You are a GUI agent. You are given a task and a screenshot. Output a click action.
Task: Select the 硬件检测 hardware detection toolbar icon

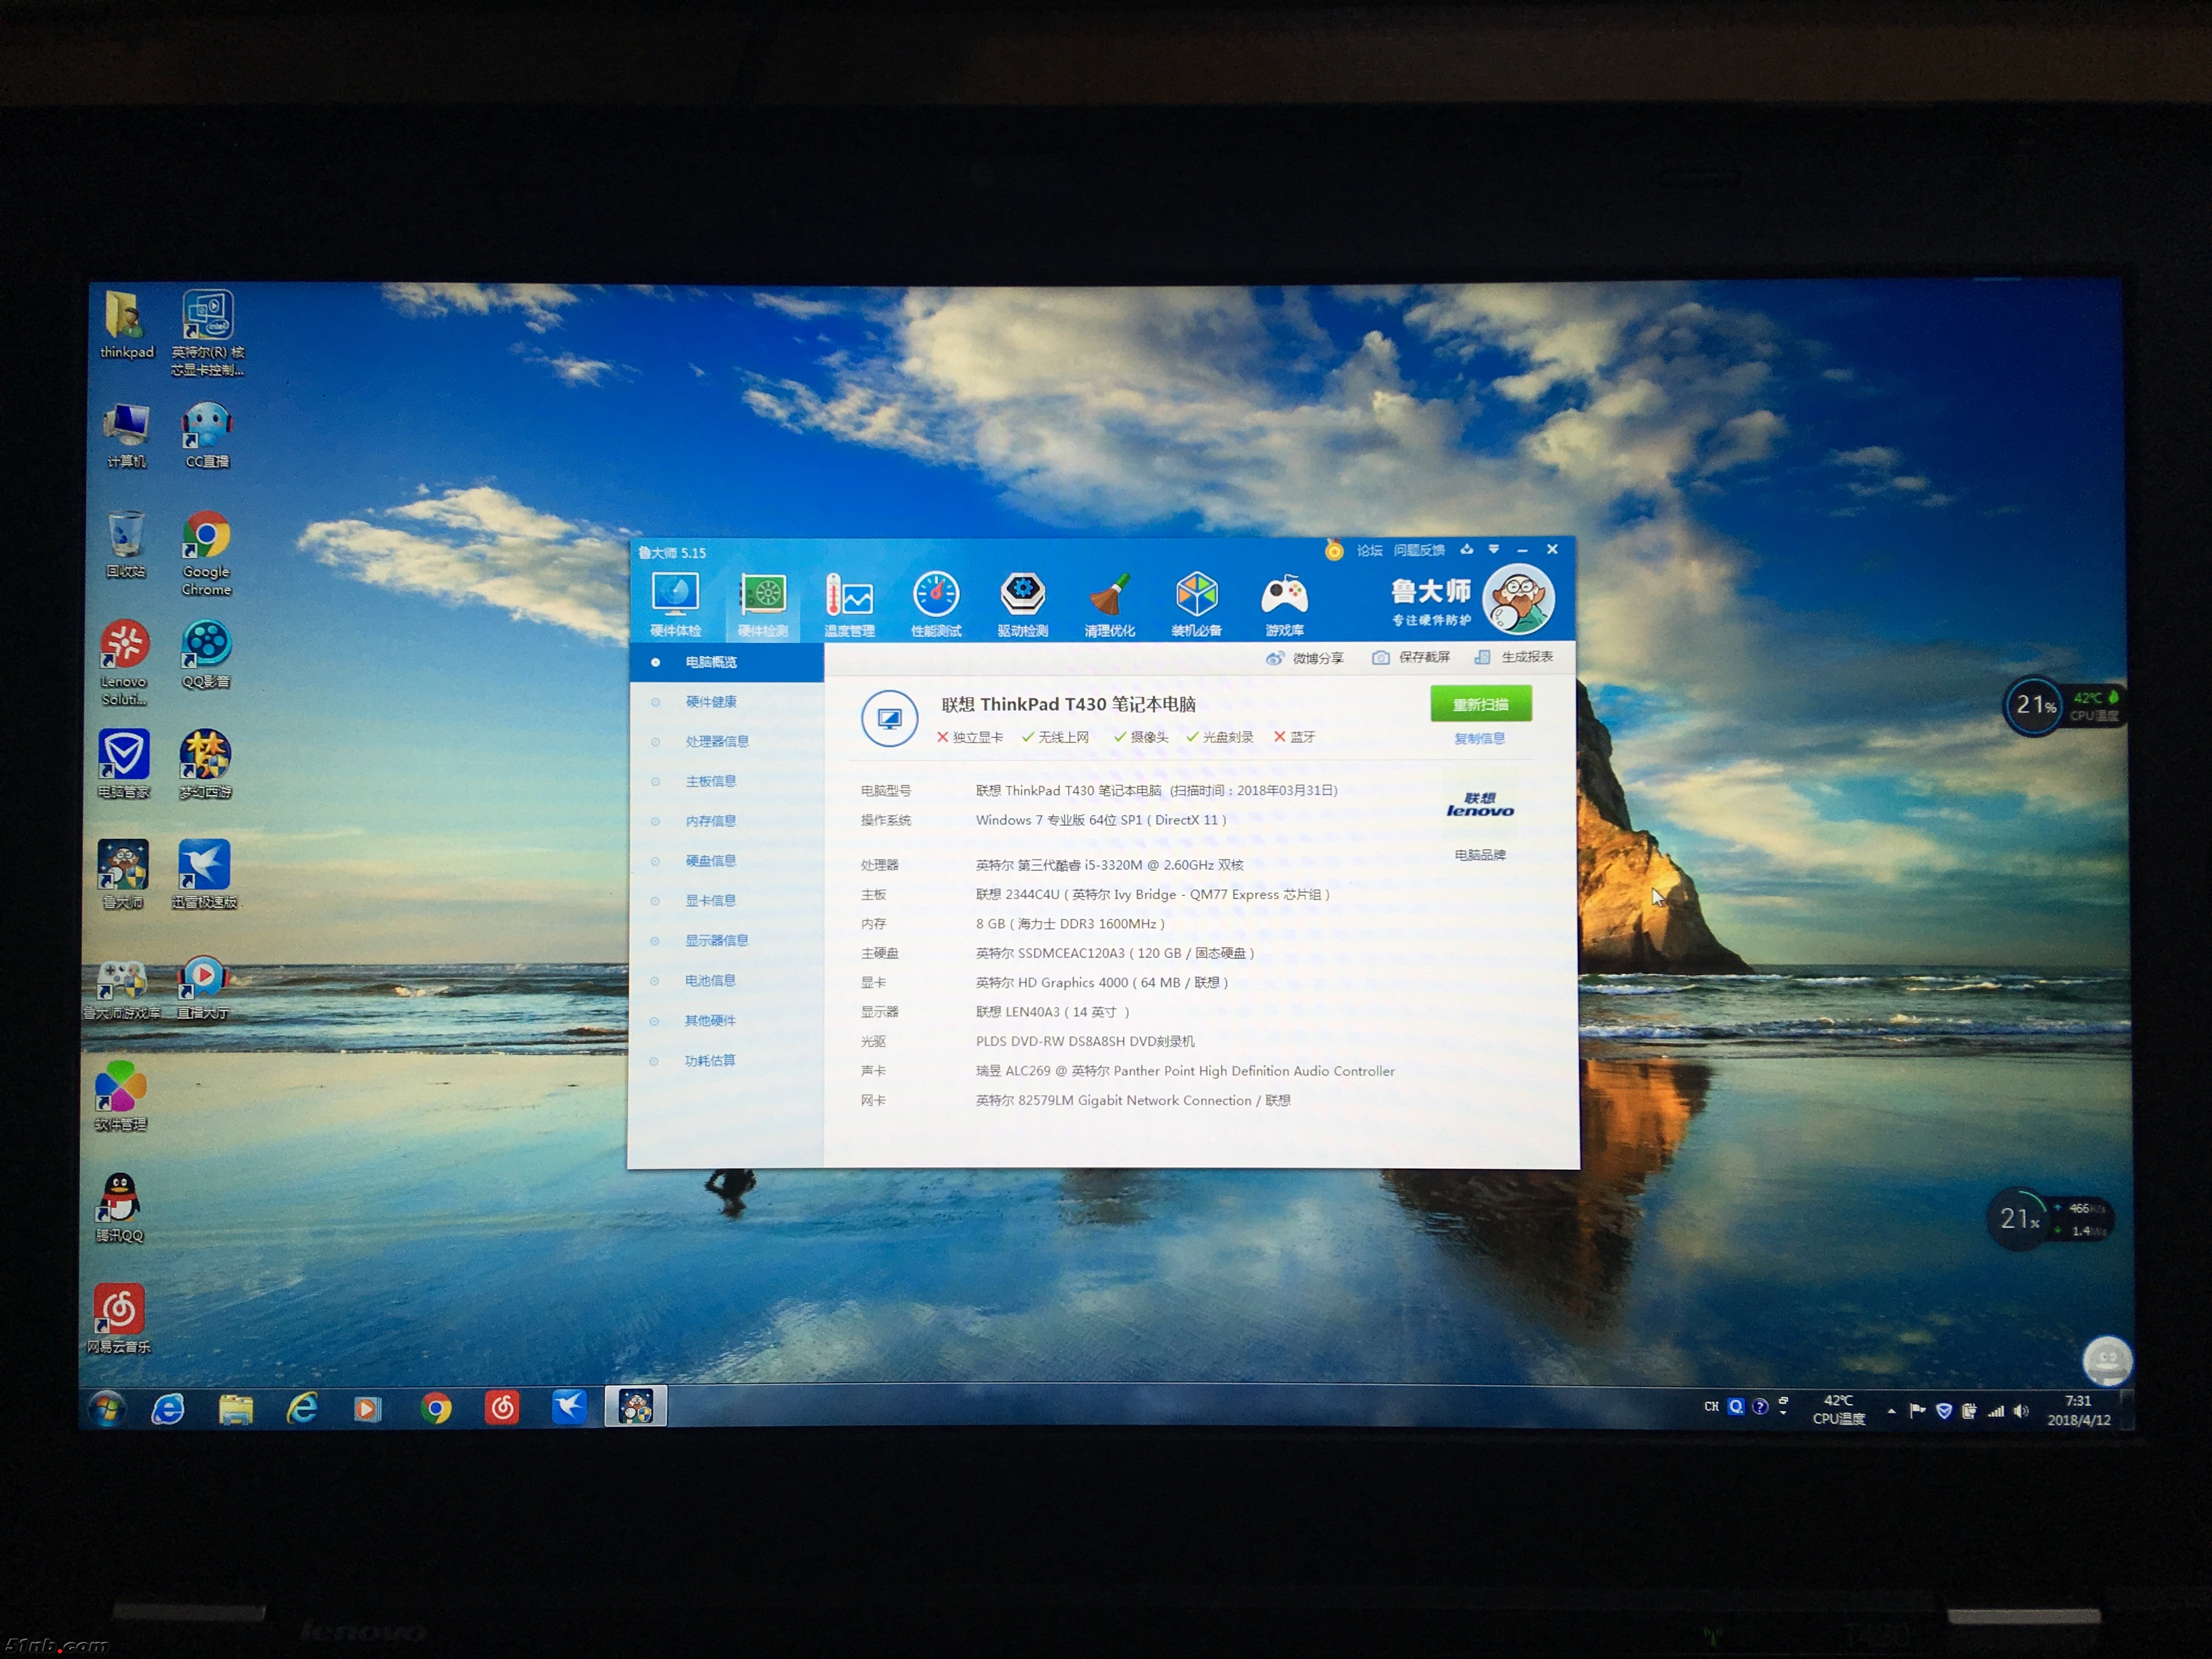tap(762, 604)
